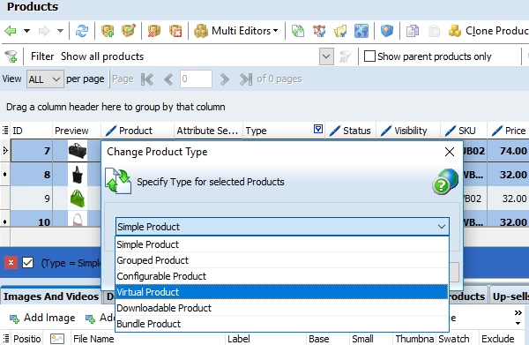The height and width of the screenshot is (345, 529).
Task: Click Clone Products button
Action: pyautogui.click(x=488, y=31)
